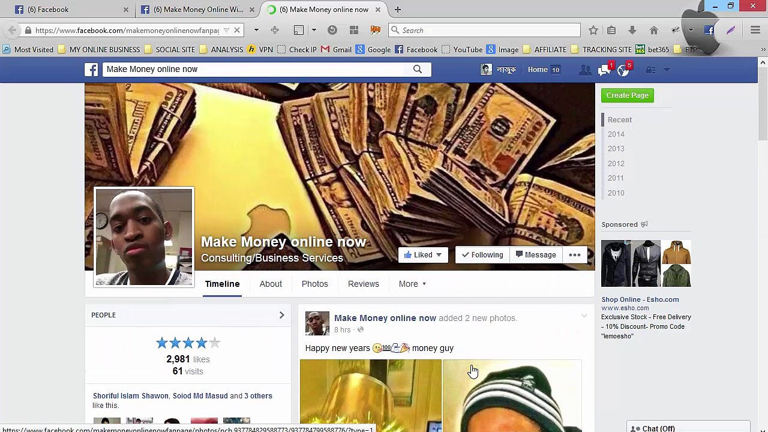Open the Reviews tab
The width and height of the screenshot is (768, 432).
pos(364,284)
